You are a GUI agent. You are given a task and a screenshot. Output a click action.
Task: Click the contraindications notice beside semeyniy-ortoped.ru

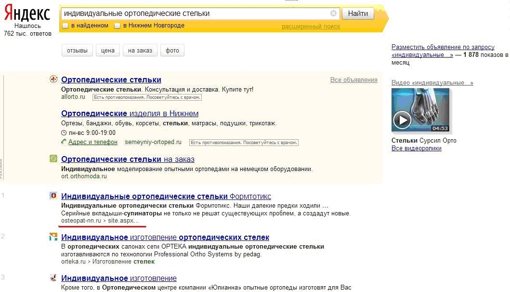244,142
